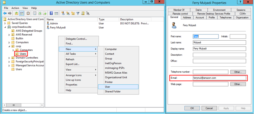Select Shared Folder in New submenu
254x114 pixels.
[x=118, y=91]
